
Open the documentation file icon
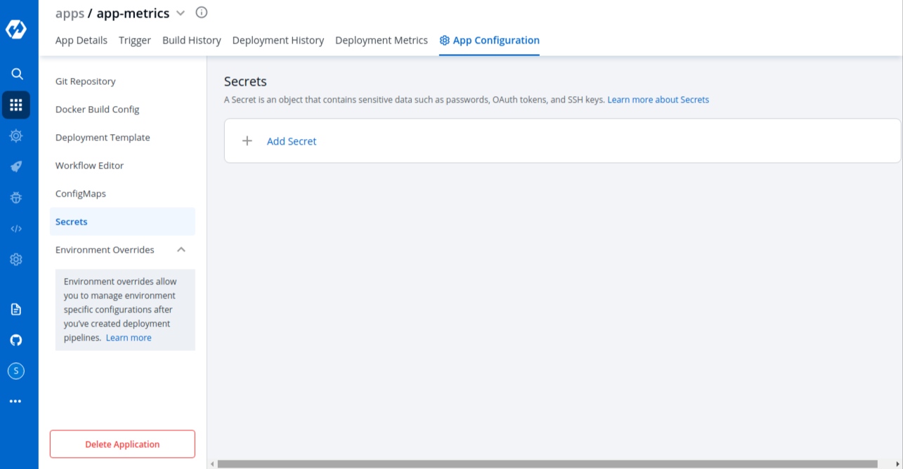pyautogui.click(x=16, y=310)
